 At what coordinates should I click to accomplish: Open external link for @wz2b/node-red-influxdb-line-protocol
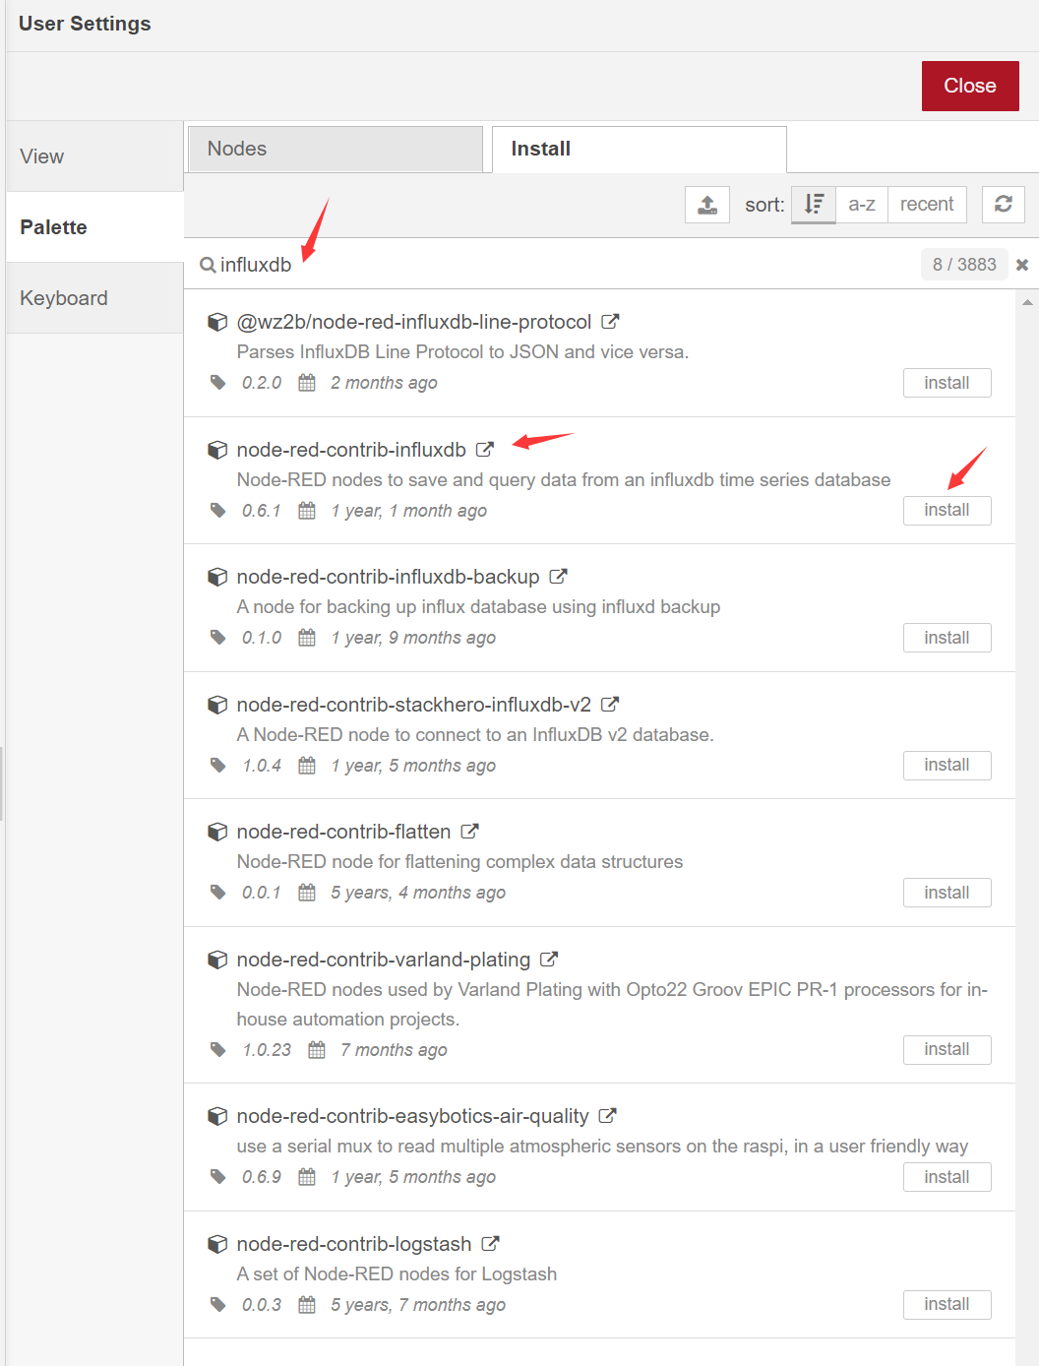point(610,322)
